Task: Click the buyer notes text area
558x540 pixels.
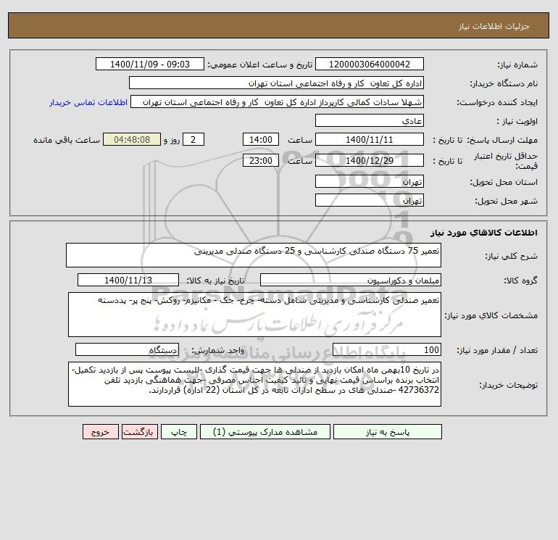Action: pos(254,384)
